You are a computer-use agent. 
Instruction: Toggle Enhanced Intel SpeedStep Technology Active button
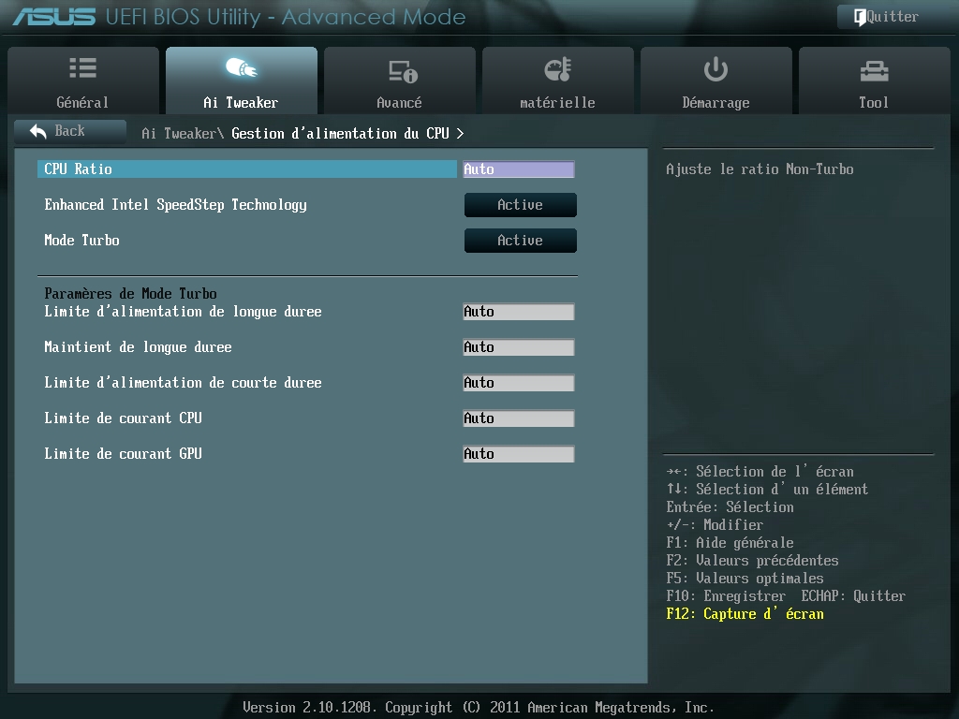[x=520, y=205]
